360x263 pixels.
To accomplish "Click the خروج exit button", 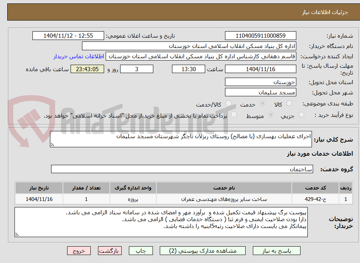I will (x=79, y=251).
